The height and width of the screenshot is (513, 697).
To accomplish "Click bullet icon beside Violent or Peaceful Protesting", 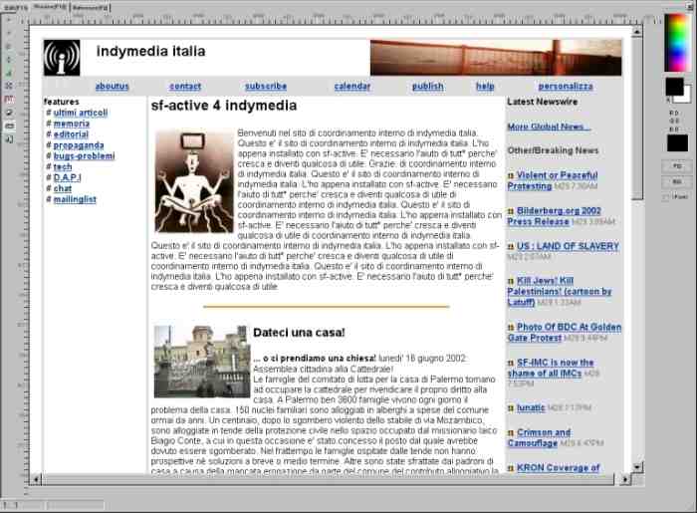I will 511,176.
